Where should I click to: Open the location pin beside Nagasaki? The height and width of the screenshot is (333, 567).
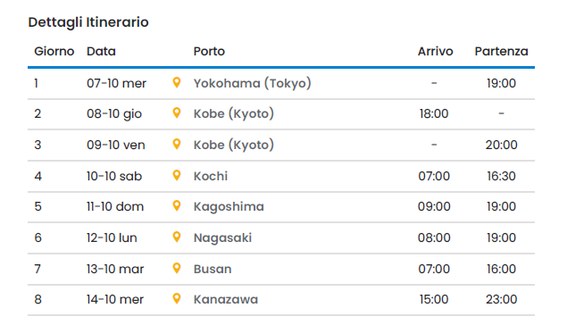[177, 237]
